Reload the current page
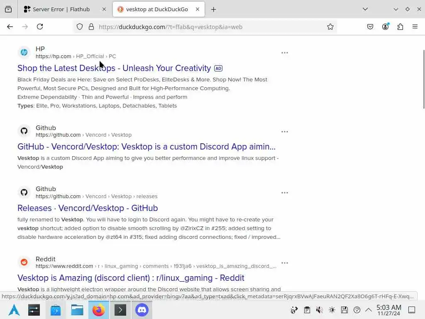Viewport: 425px width, 319px height. pos(40,27)
